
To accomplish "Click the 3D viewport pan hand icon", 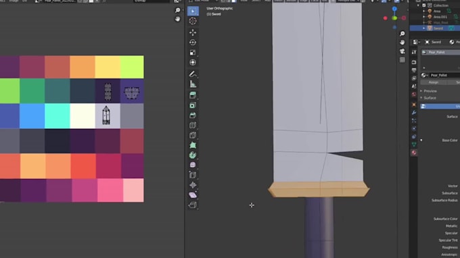I will (x=402, y=43).
